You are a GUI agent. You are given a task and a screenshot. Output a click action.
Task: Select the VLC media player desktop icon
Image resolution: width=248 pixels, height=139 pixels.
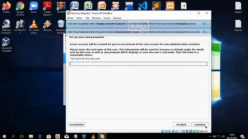34,27
